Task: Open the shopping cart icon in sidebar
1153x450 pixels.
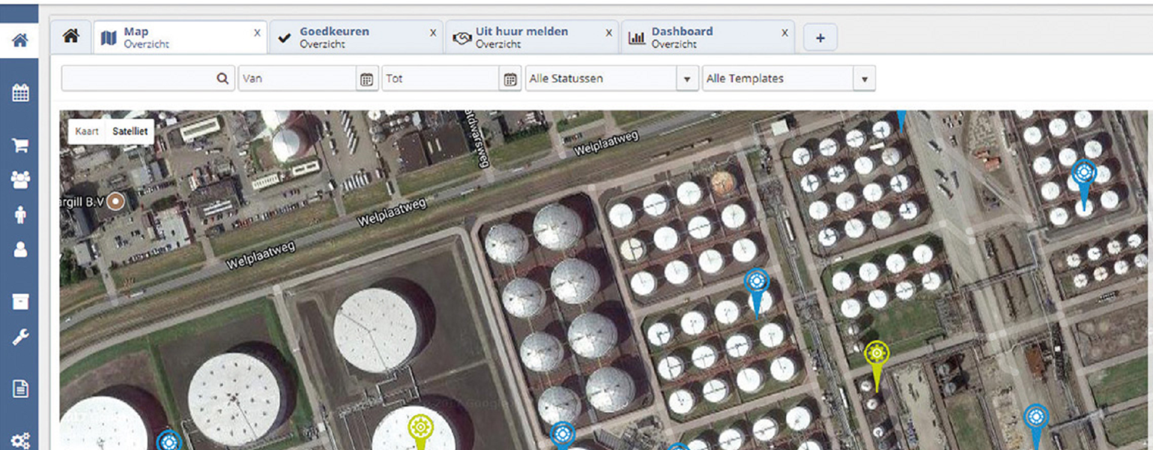Action: pos(20,145)
